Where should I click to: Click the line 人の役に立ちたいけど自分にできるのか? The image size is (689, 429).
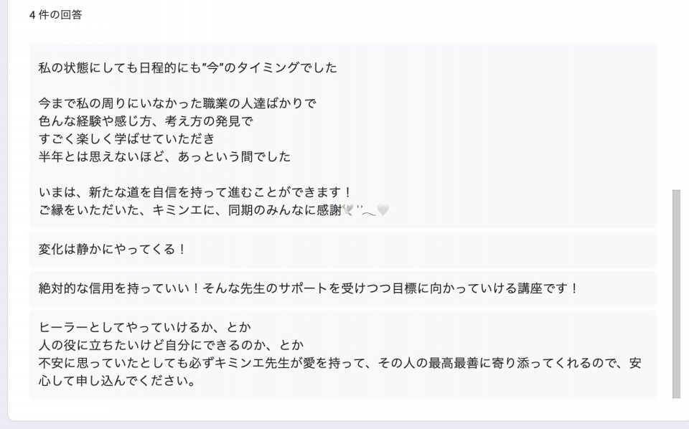[172, 345]
